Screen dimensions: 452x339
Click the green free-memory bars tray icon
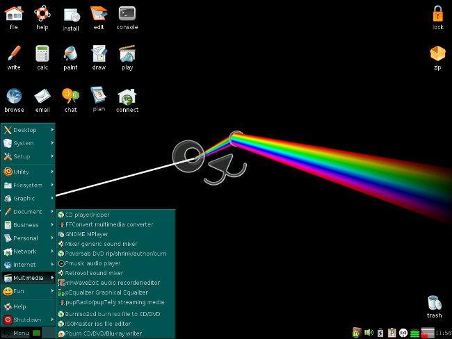[414, 333]
